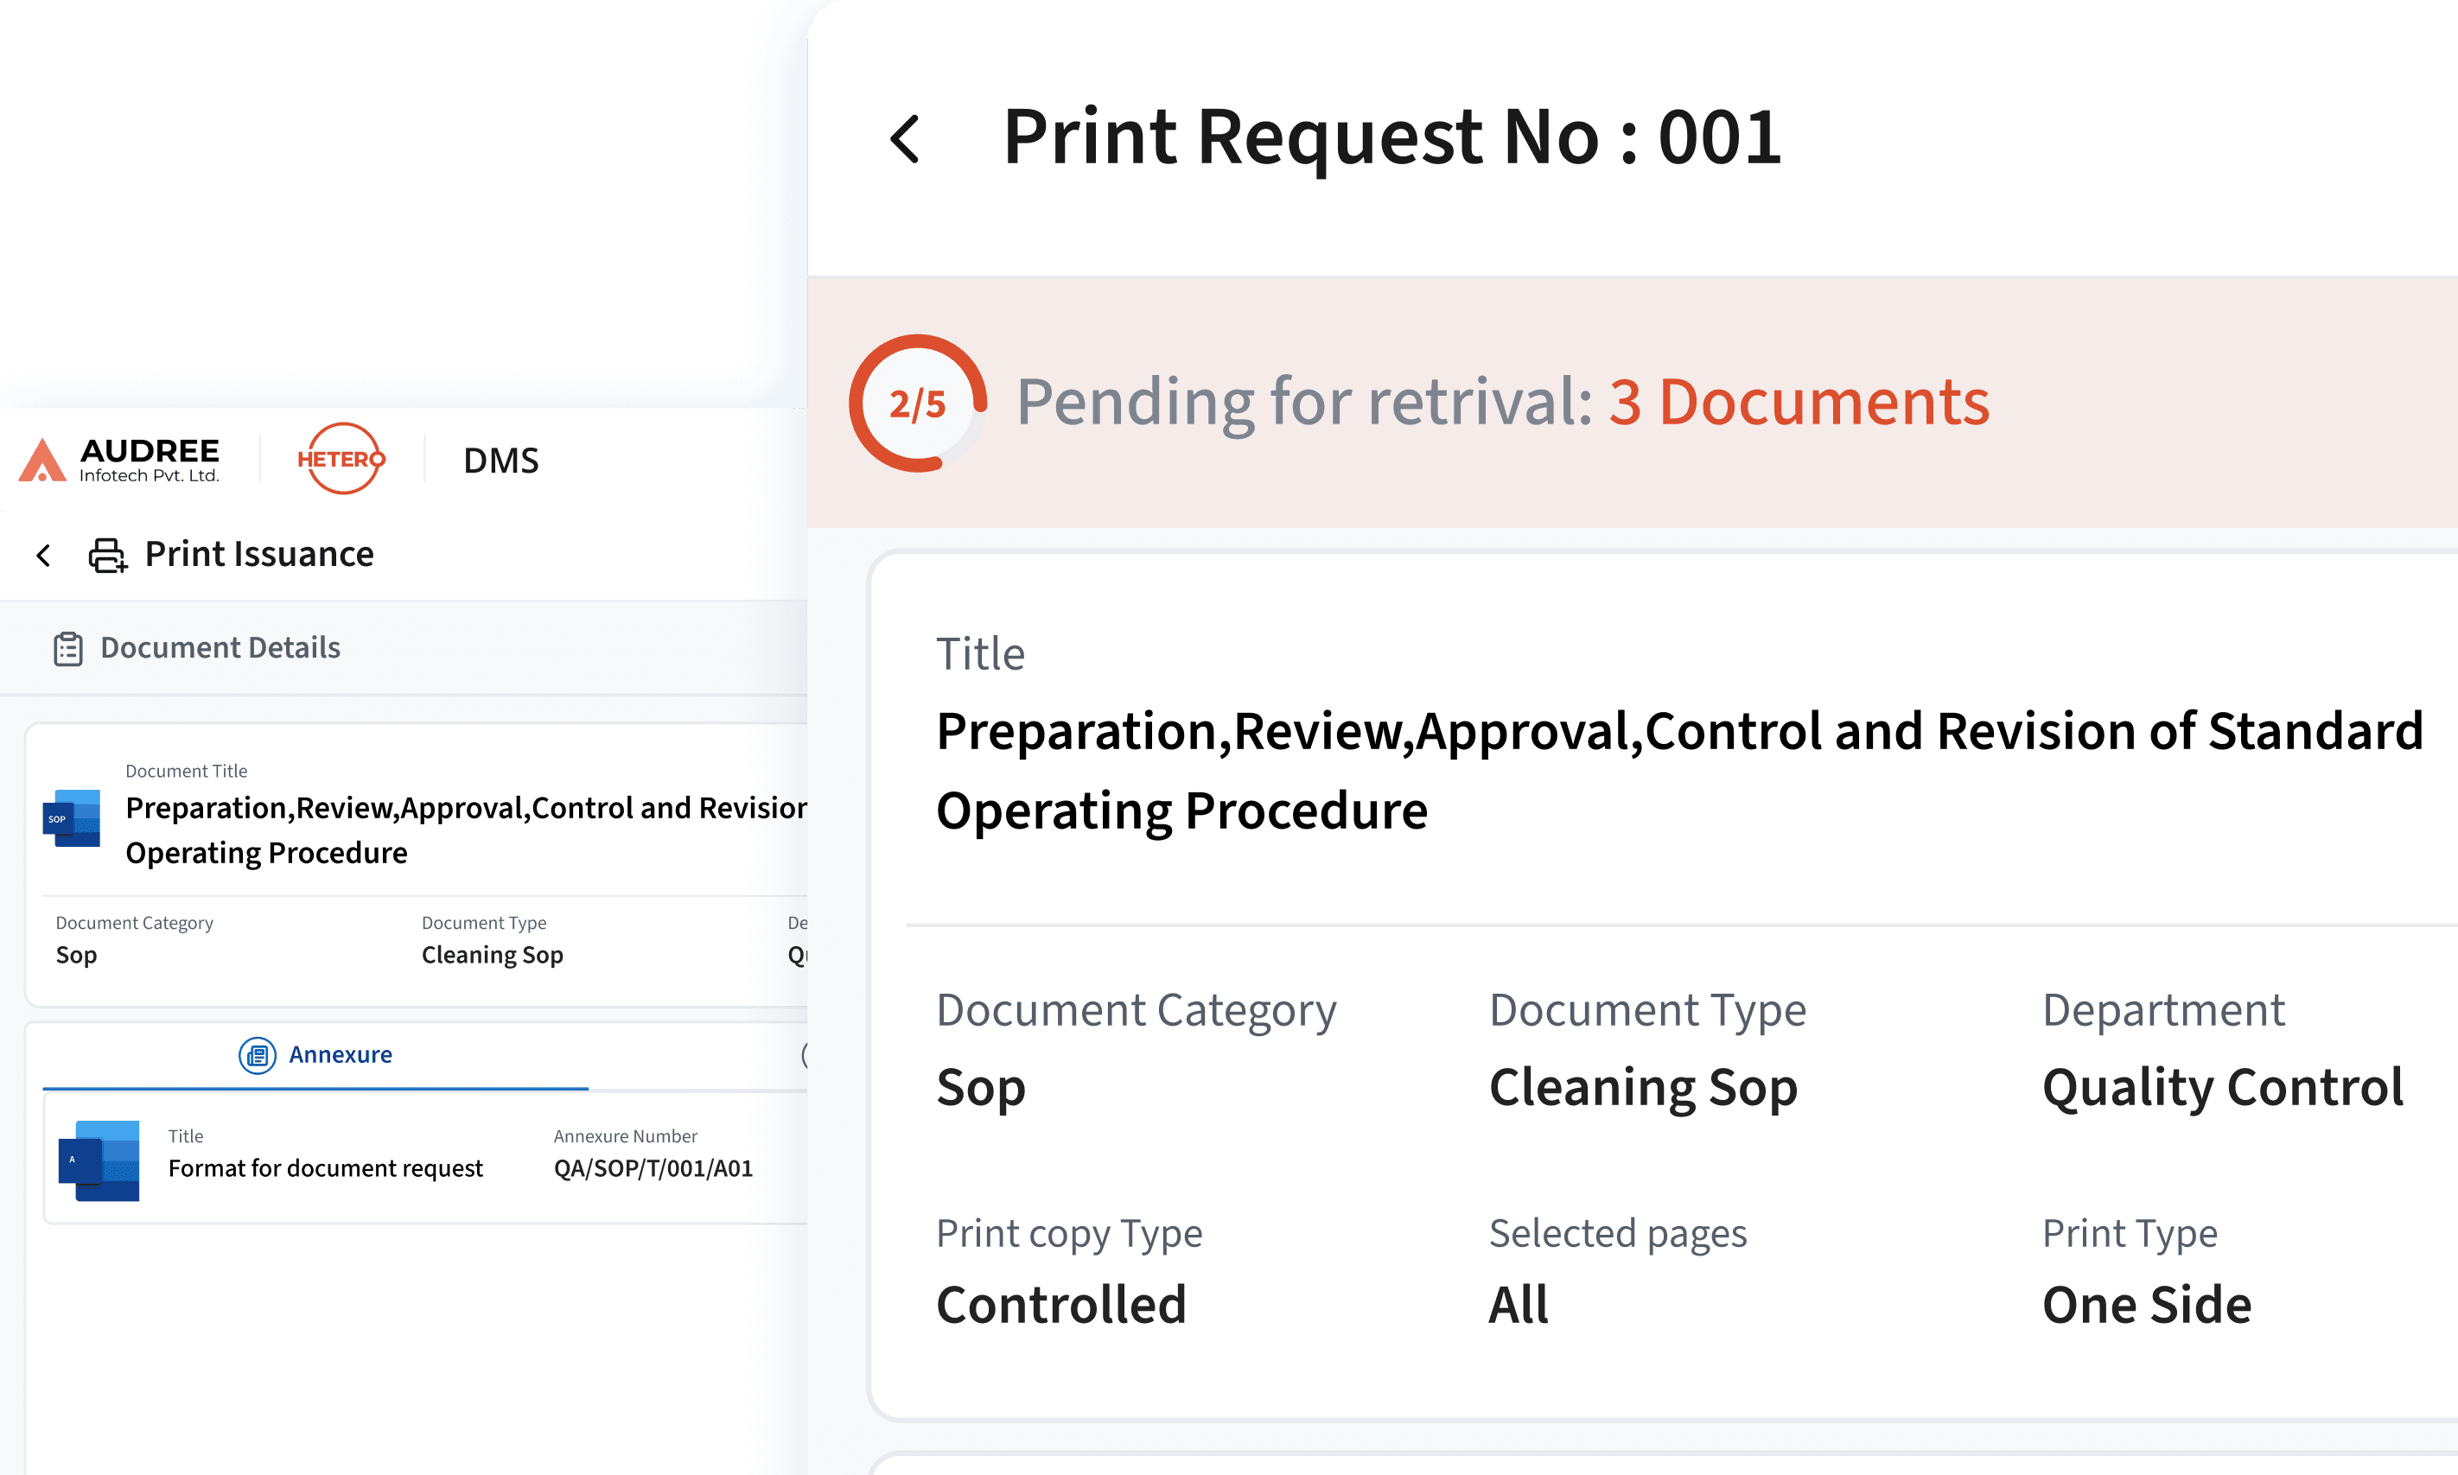Image resolution: width=2458 pixels, height=1475 pixels.
Task: Click the annexure file thumbnail icon
Action: click(99, 1160)
